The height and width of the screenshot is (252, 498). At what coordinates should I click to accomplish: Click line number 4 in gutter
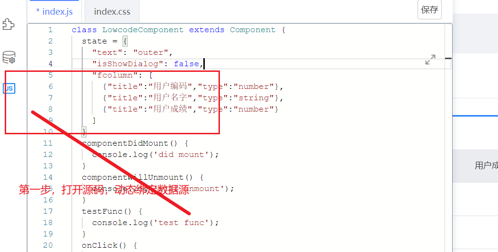51,64
